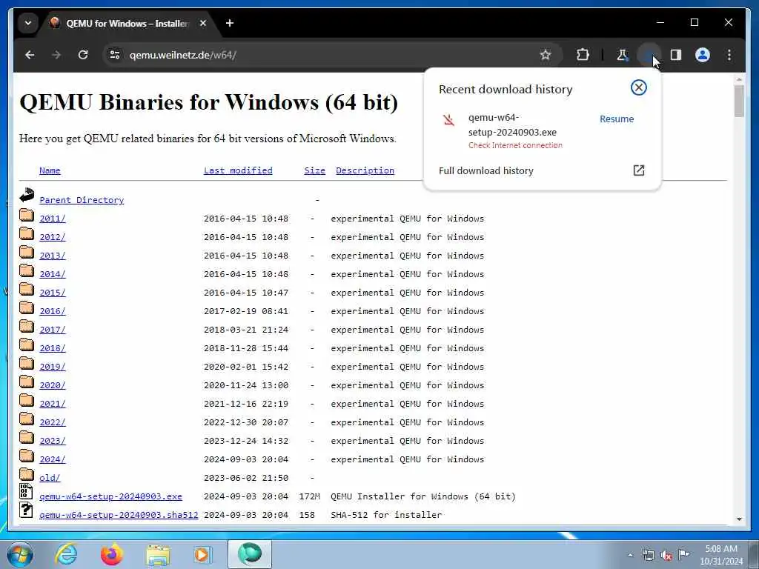
Task: Open Windows Media Player from taskbar
Action: click(203, 554)
